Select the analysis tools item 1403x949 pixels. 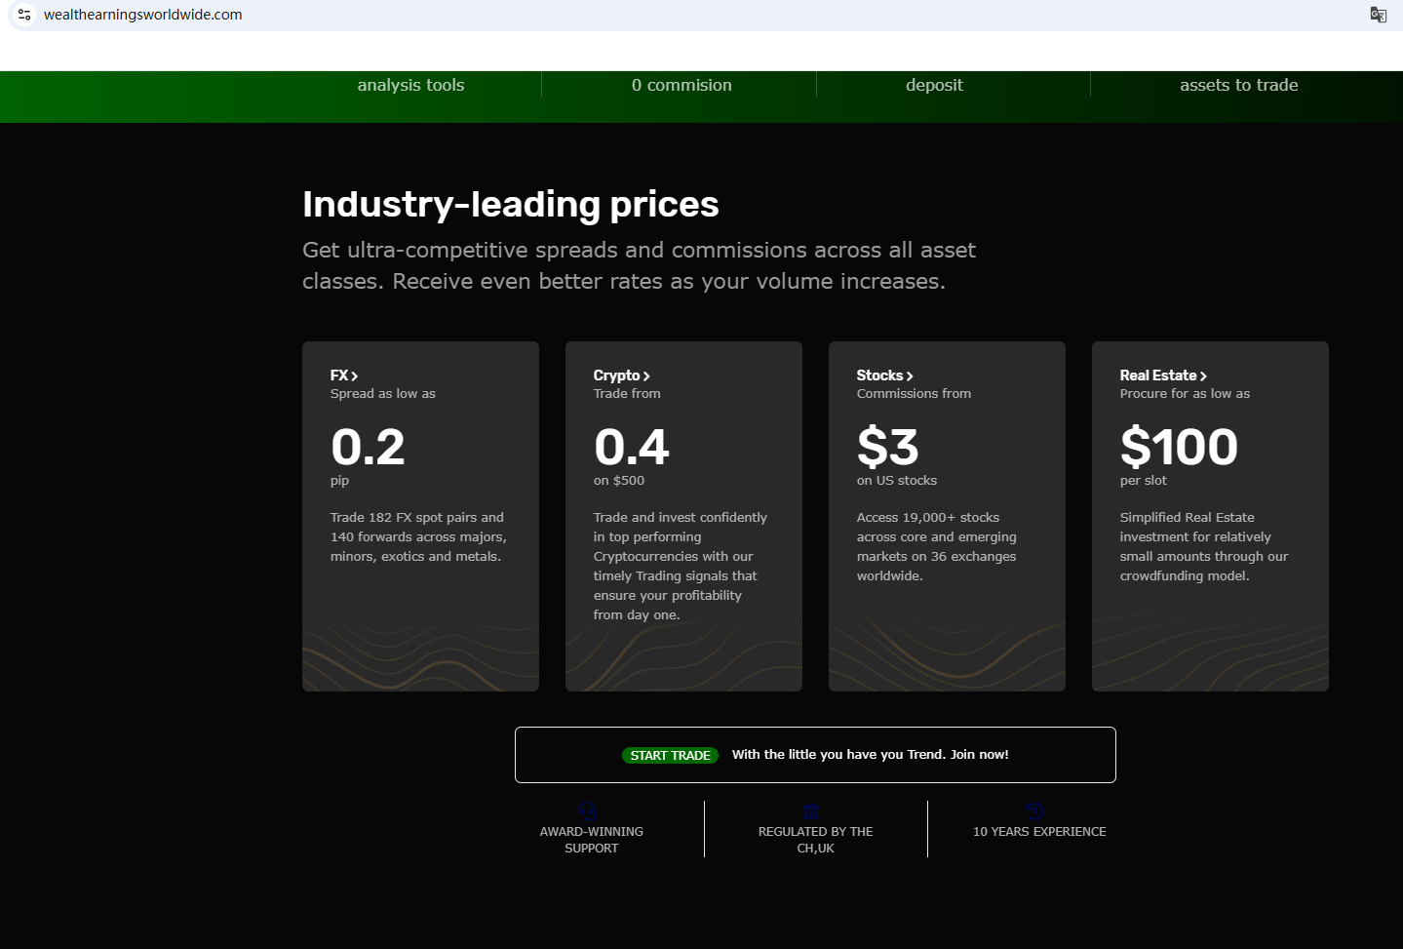tap(410, 86)
